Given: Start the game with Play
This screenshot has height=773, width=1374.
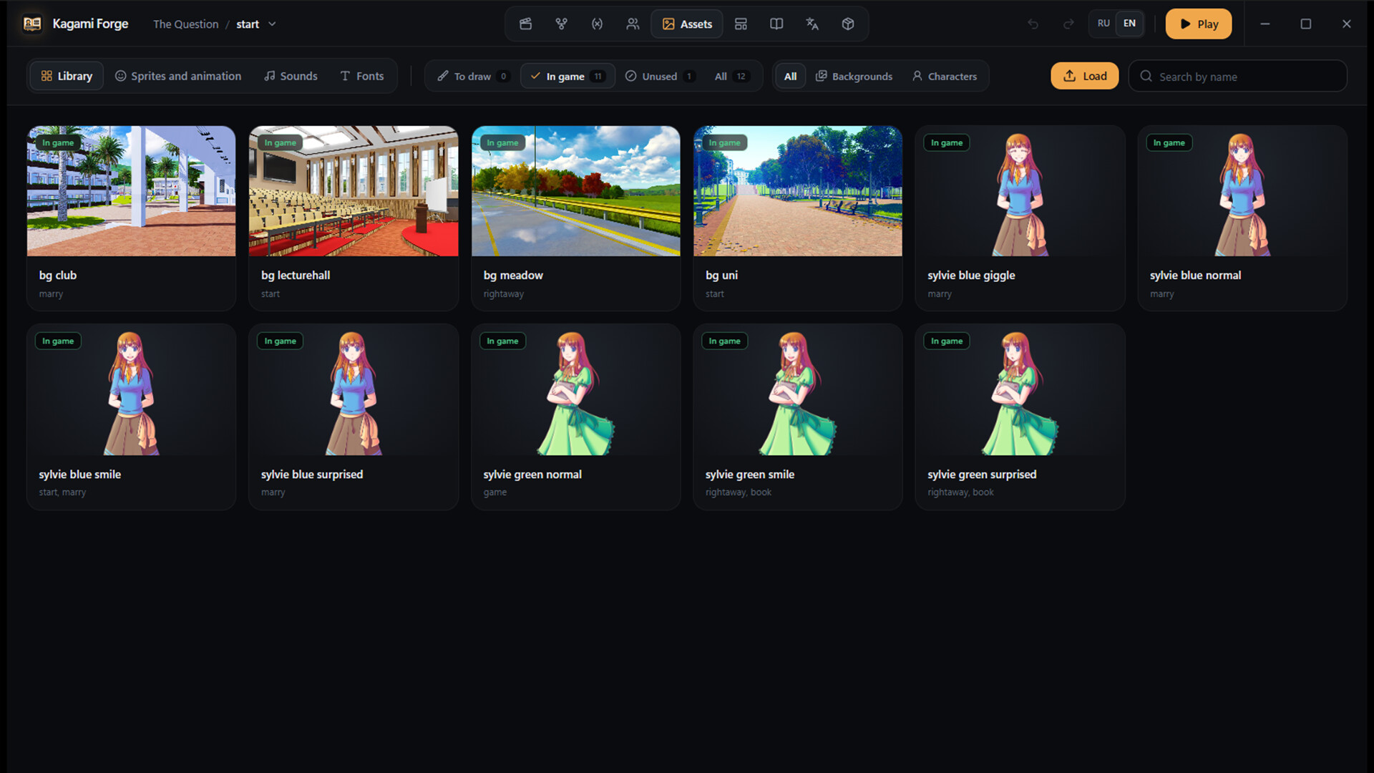Looking at the screenshot, I should coord(1199,24).
